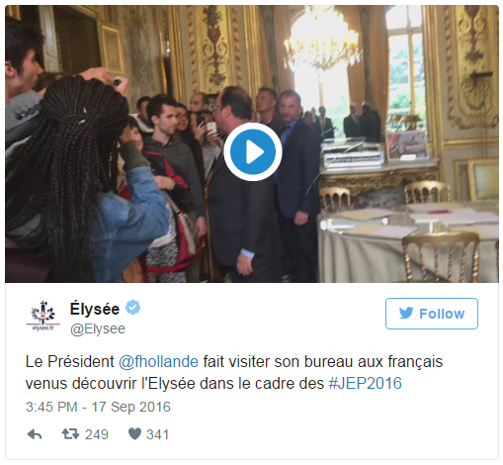Click the Élysée profile avatar
The width and height of the screenshot is (503, 465).
pyautogui.click(x=42, y=316)
